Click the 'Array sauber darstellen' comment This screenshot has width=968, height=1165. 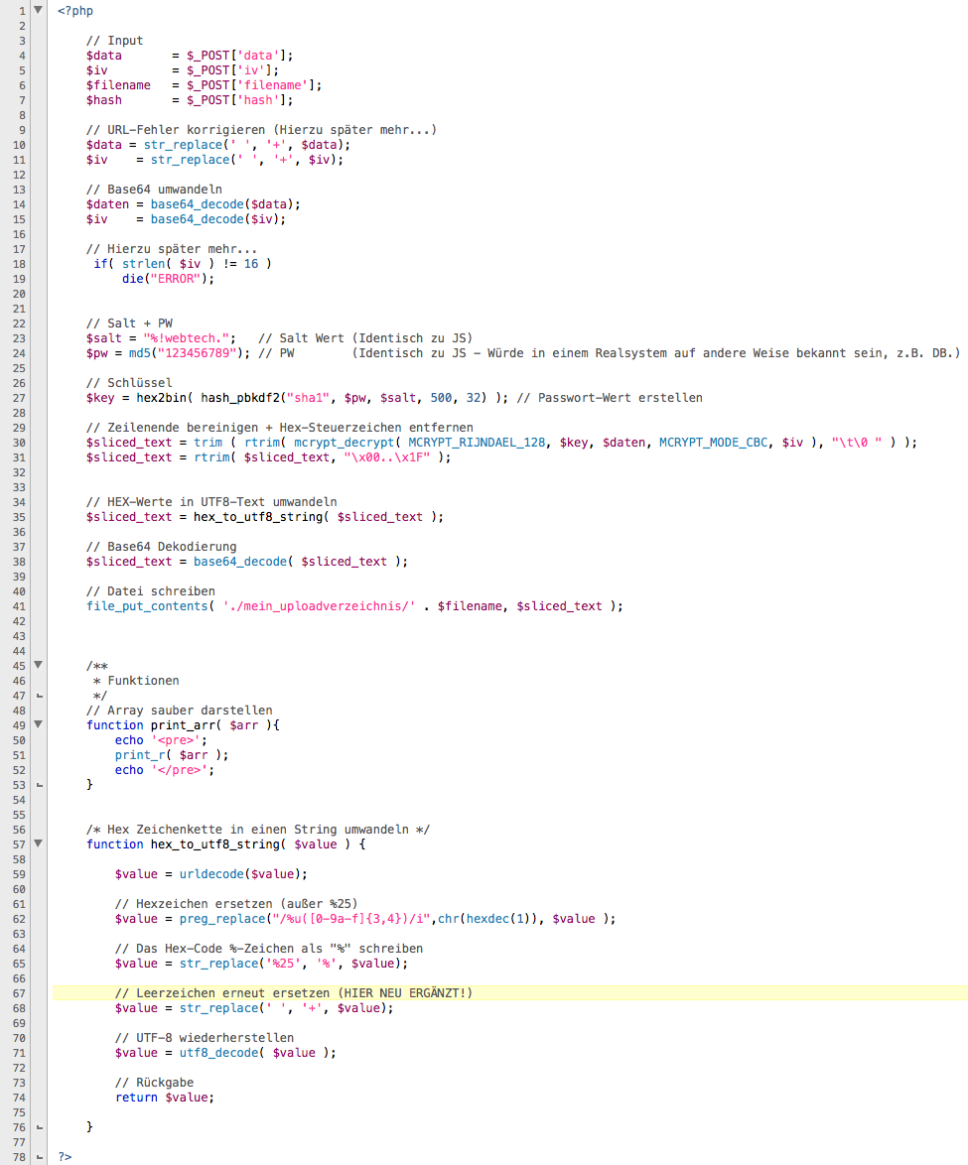tap(179, 711)
